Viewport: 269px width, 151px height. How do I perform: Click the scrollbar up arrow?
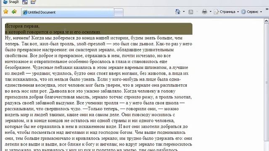[266, 21]
